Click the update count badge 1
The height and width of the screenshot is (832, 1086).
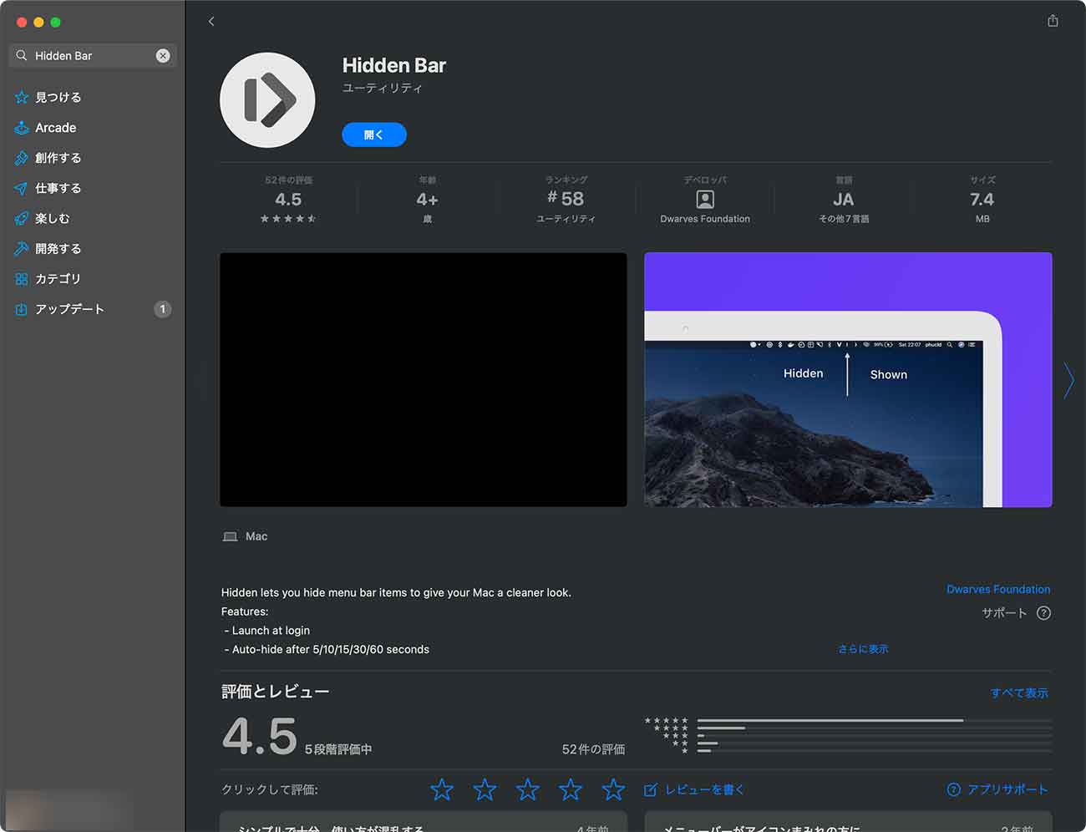tap(163, 309)
